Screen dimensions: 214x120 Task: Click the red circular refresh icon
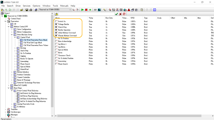[x=124, y=14]
